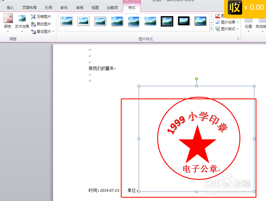Click the text 致我们的童年
Image resolution: width=266 pixels, height=201 pixels.
click(101, 68)
